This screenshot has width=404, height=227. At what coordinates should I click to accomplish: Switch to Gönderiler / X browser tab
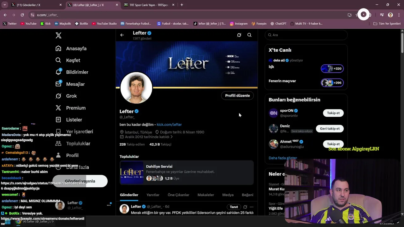point(36,5)
